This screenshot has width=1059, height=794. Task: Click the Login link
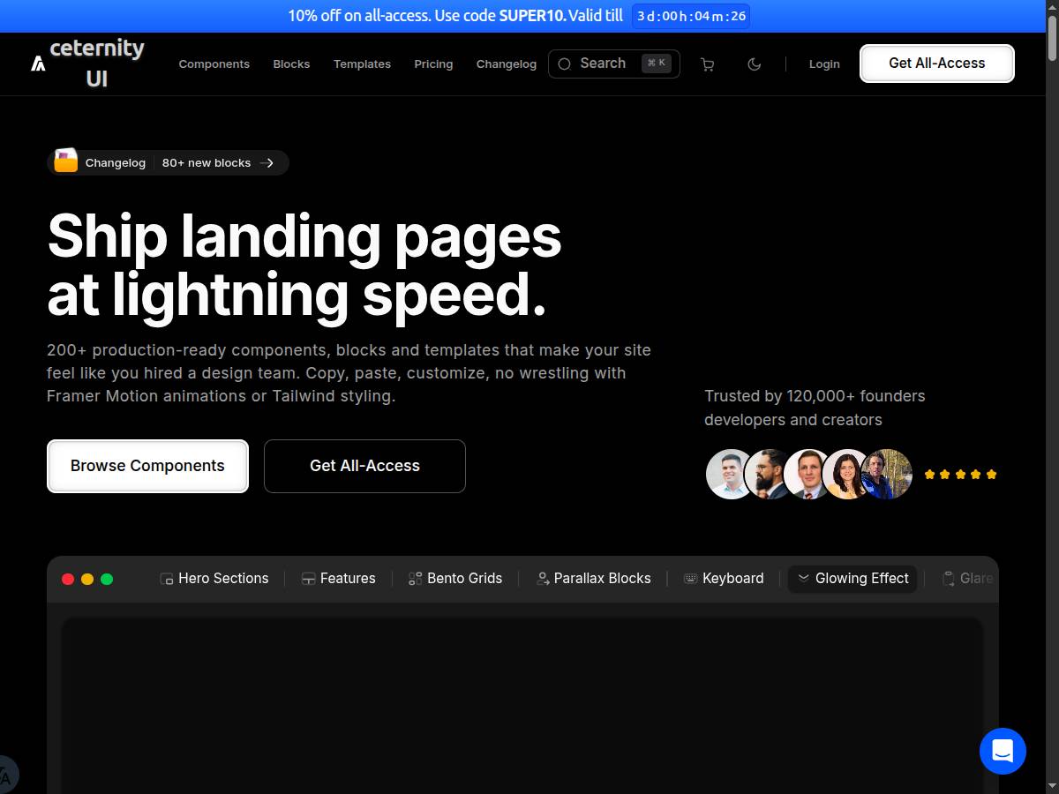pyautogui.click(x=824, y=64)
